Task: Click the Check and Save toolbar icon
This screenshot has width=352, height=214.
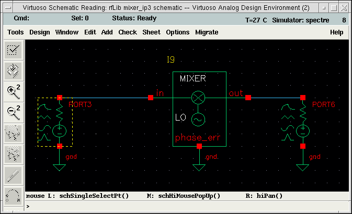Action: [x=13, y=50]
